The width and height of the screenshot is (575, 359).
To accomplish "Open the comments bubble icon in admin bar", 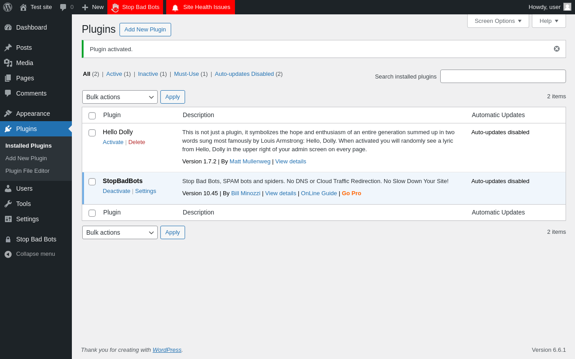I will [63, 7].
